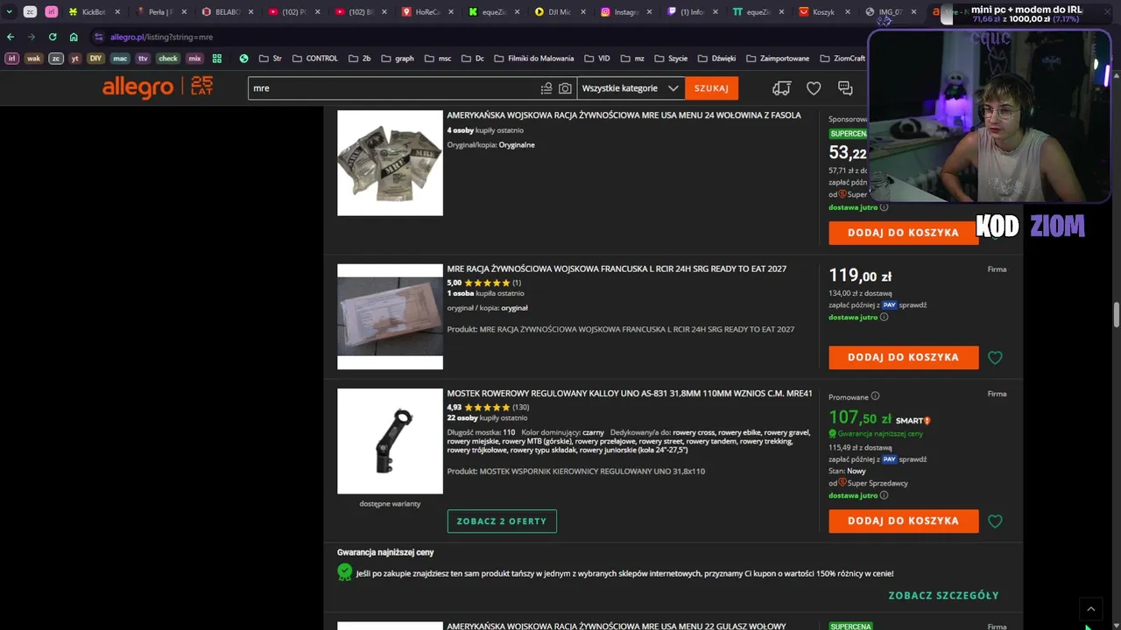Open the Filmiki do Malowania folder
This screenshot has height=630, width=1121.
pos(533,59)
